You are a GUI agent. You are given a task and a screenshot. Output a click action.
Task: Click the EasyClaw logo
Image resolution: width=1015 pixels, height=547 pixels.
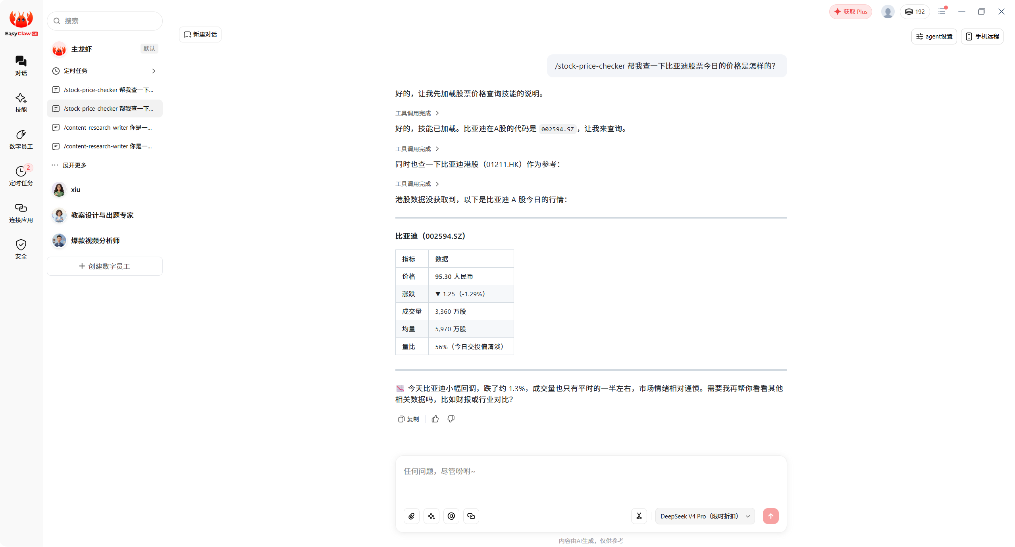click(x=21, y=23)
